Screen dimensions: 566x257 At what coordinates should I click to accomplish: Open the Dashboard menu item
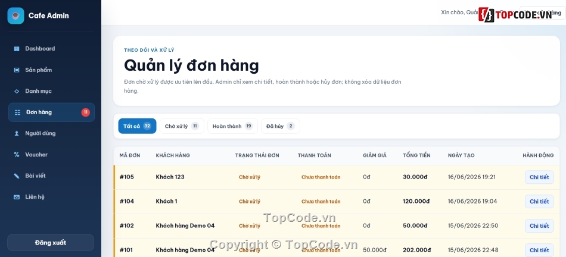coord(51,49)
